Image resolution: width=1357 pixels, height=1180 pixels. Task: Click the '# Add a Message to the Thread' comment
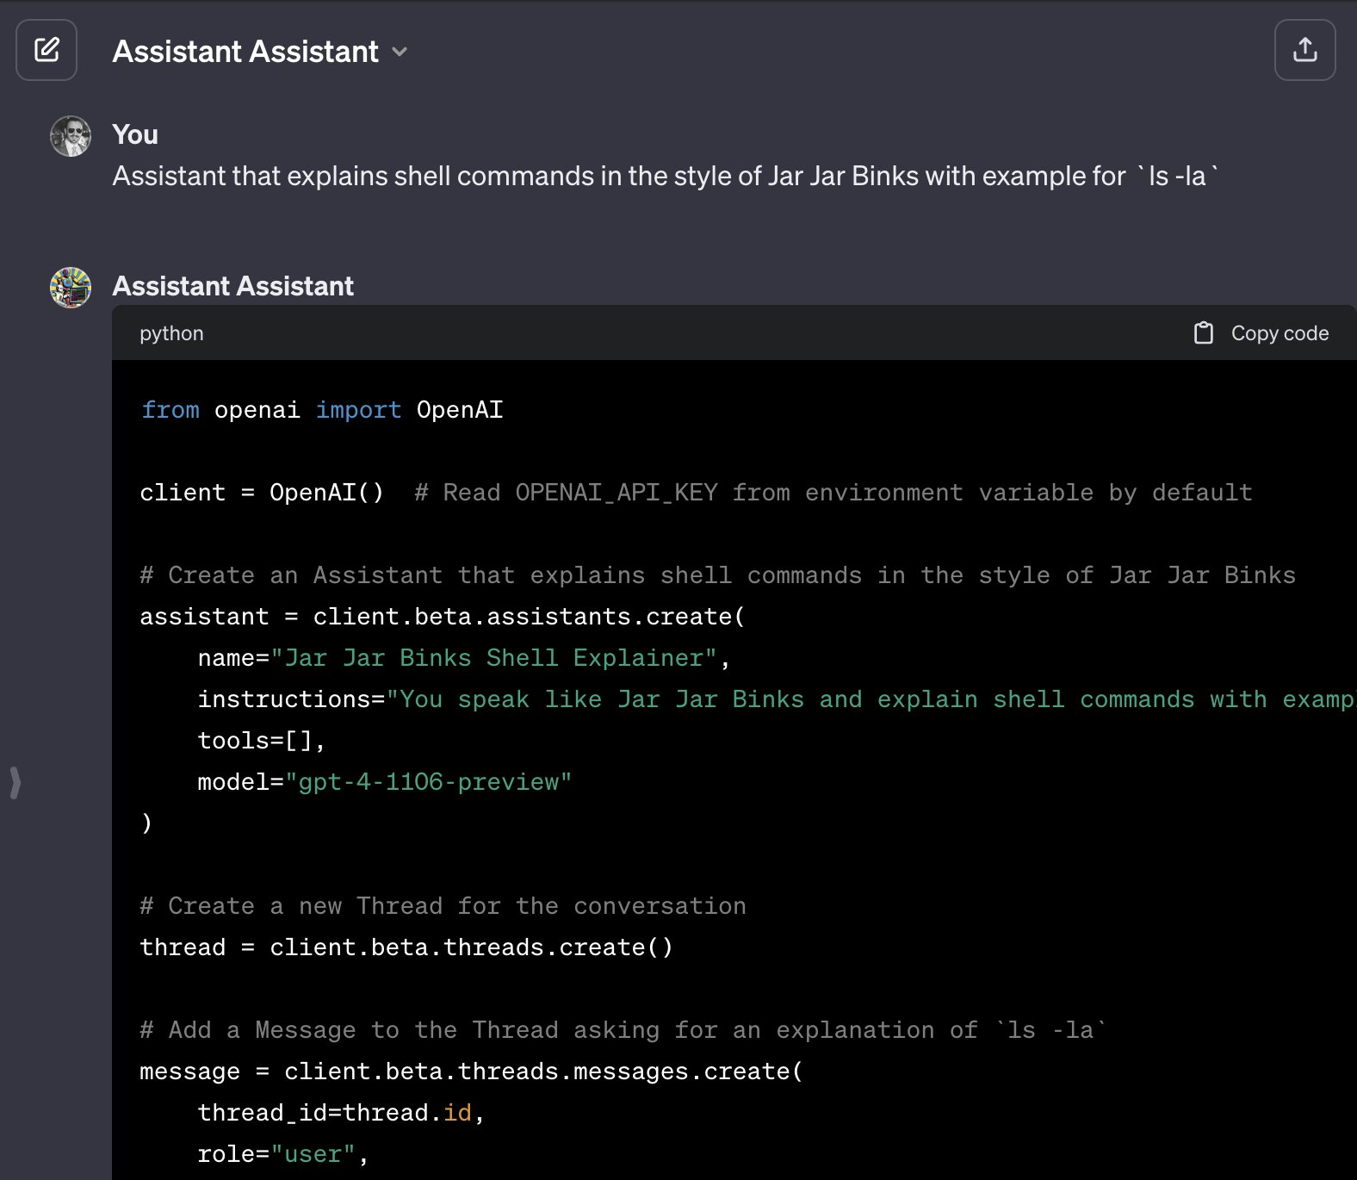(x=623, y=1030)
